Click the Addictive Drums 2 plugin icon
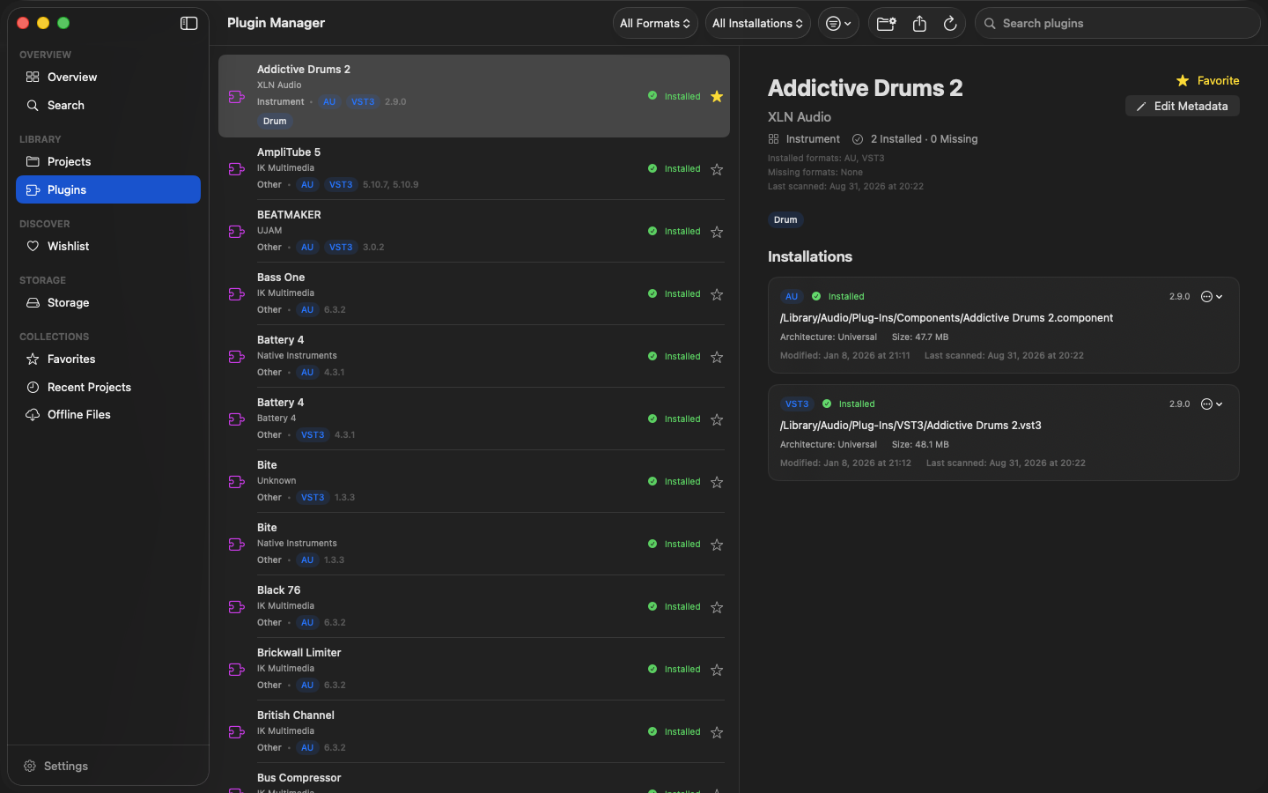Screen dimensions: 1268x793 pos(236,97)
